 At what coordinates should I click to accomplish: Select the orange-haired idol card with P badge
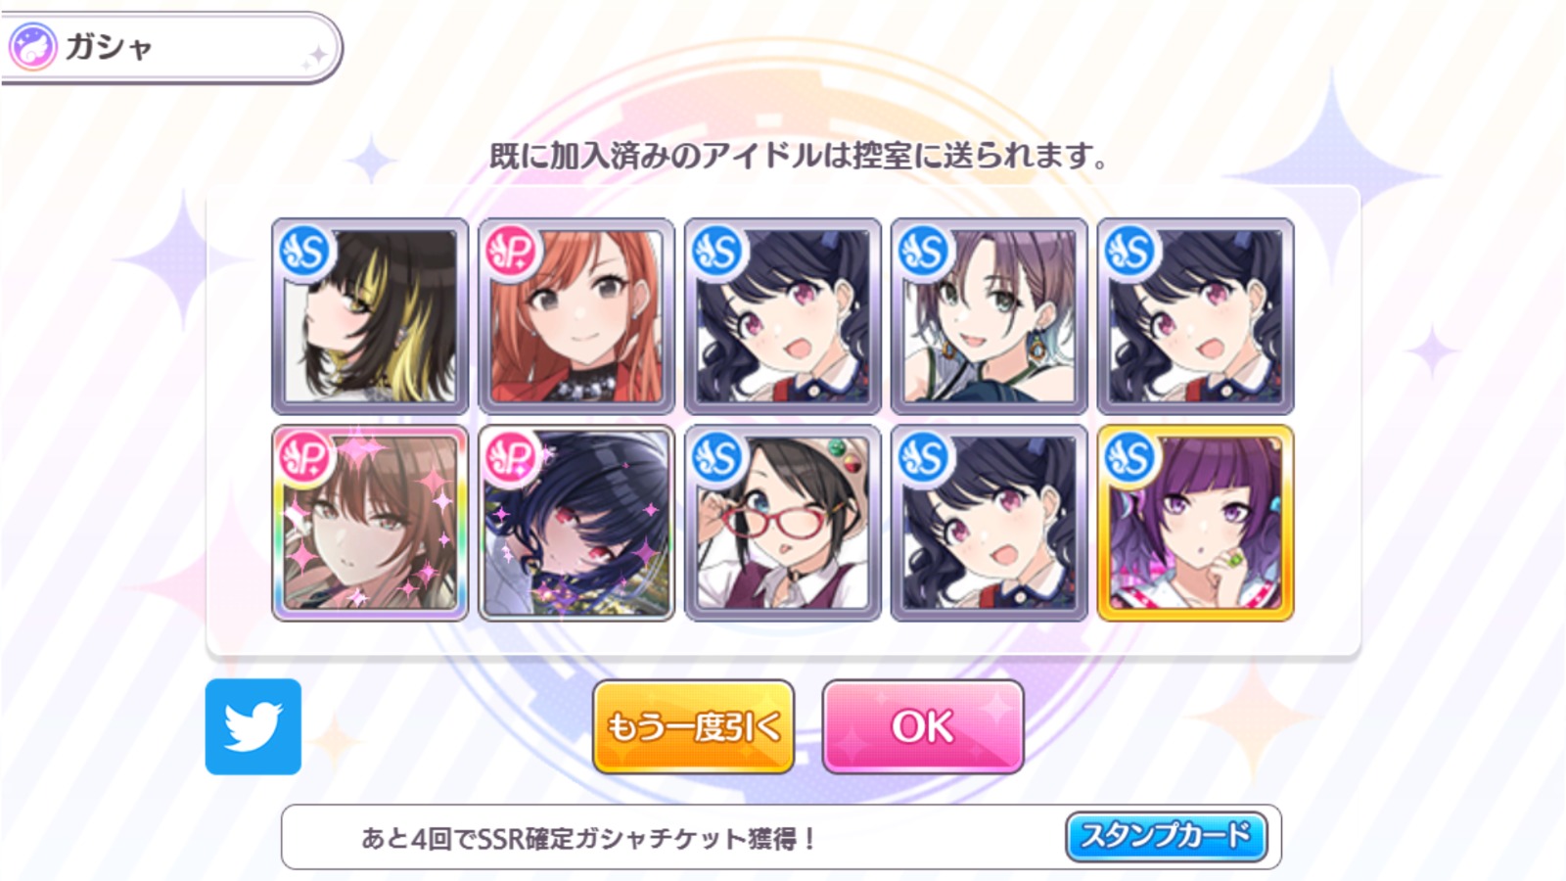(576, 316)
